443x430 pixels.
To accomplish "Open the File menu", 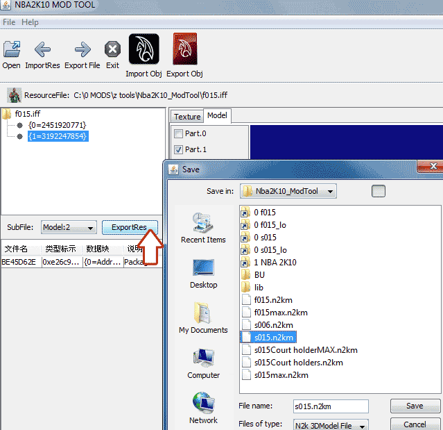I will [9, 22].
